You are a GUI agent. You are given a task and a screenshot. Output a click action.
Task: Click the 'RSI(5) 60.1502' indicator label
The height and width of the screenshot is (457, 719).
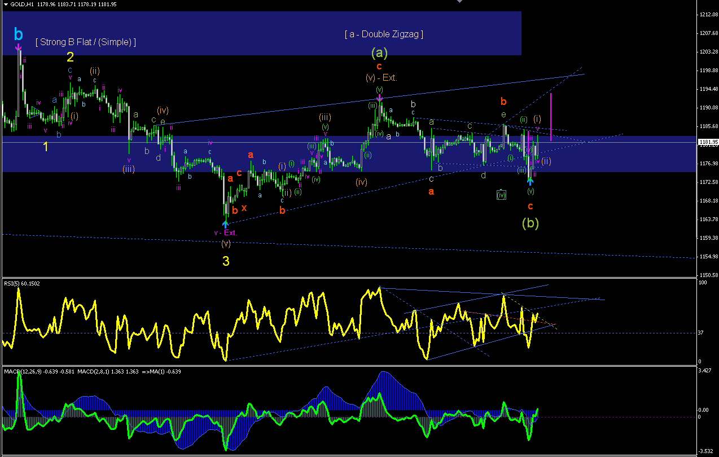(23, 283)
